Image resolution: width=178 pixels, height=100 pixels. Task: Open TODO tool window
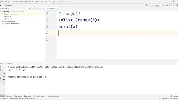point(9,96)
